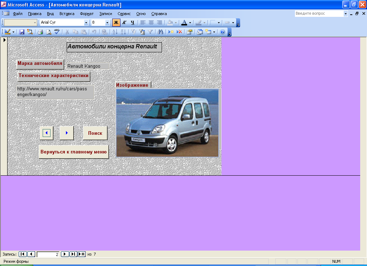Open the Вид menu

point(50,14)
